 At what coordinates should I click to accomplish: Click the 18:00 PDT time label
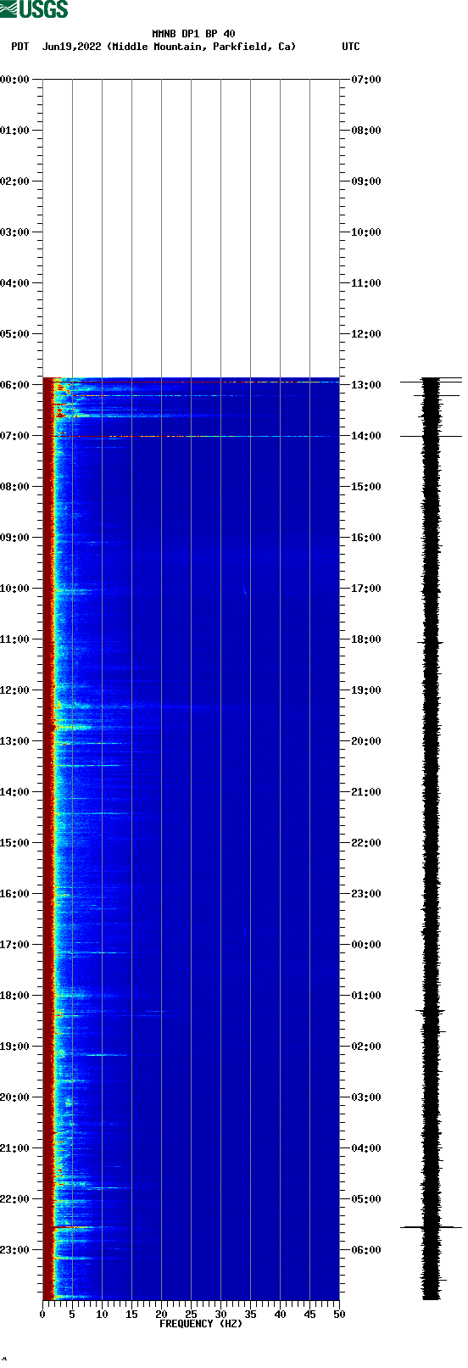click(x=15, y=996)
